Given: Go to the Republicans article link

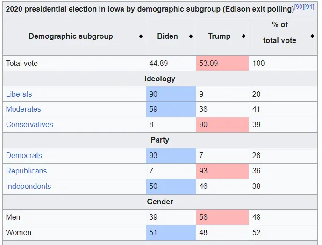Looking at the screenshot, I should point(26,171).
